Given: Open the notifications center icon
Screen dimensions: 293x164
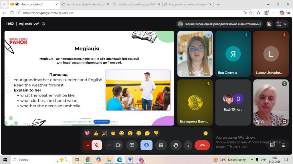Looking at the screenshot, I should pyautogui.click(x=286, y=160).
